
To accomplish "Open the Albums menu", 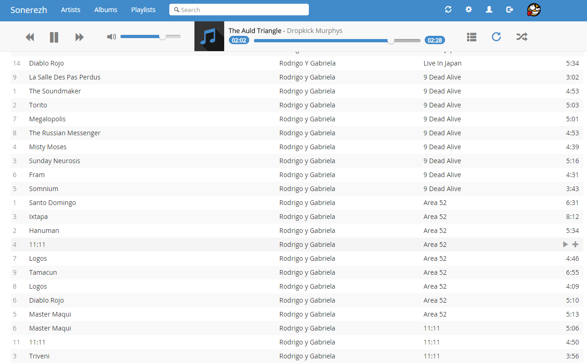I will 106,10.
